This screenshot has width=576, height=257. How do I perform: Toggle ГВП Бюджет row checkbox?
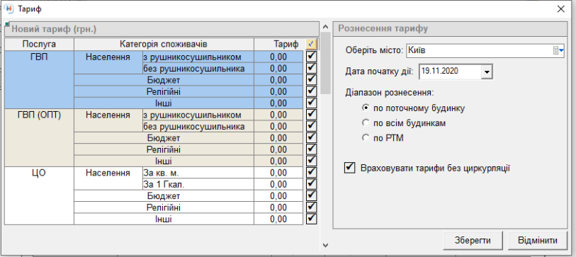[x=312, y=79]
